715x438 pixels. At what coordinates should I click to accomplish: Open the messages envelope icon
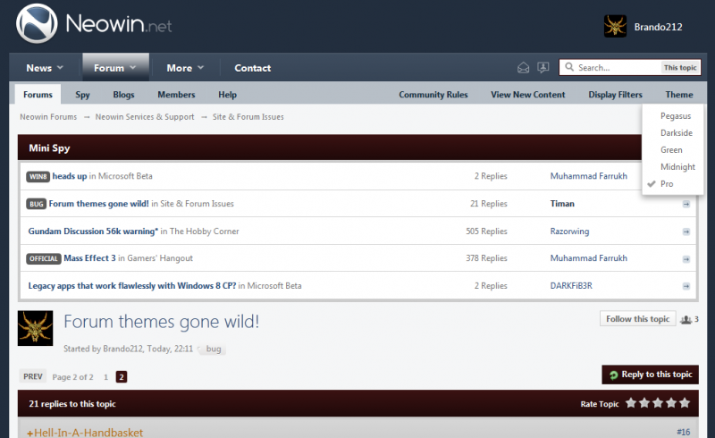(x=523, y=68)
